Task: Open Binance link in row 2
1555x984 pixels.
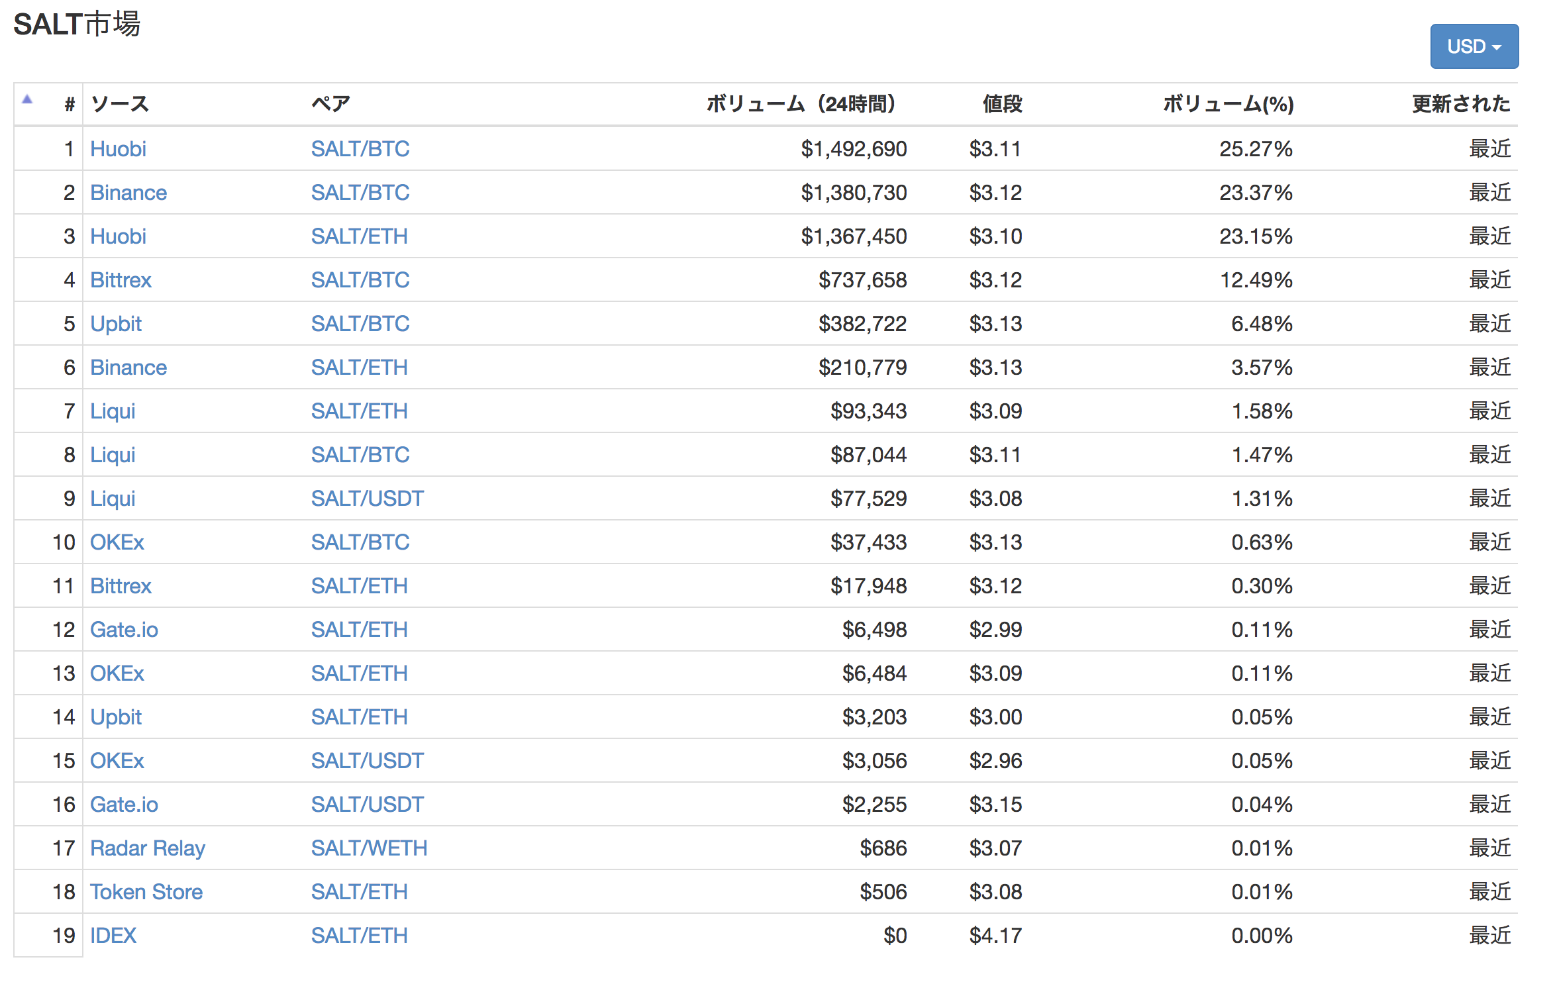Action: coord(128,193)
